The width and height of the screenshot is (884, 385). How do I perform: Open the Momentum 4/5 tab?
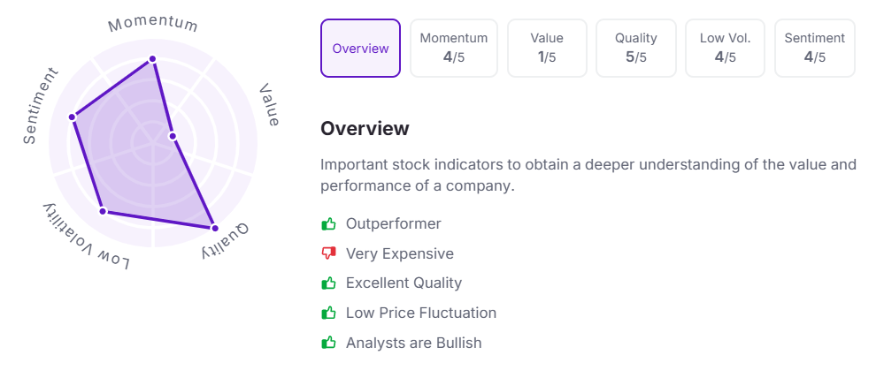[454, 49]
